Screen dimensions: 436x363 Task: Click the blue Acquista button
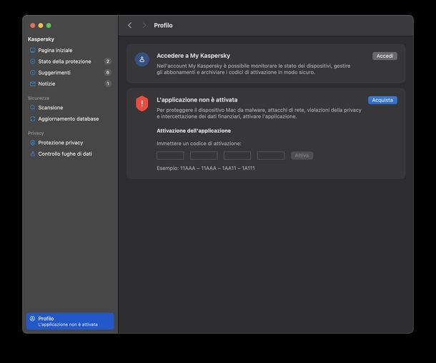point(382,100)
